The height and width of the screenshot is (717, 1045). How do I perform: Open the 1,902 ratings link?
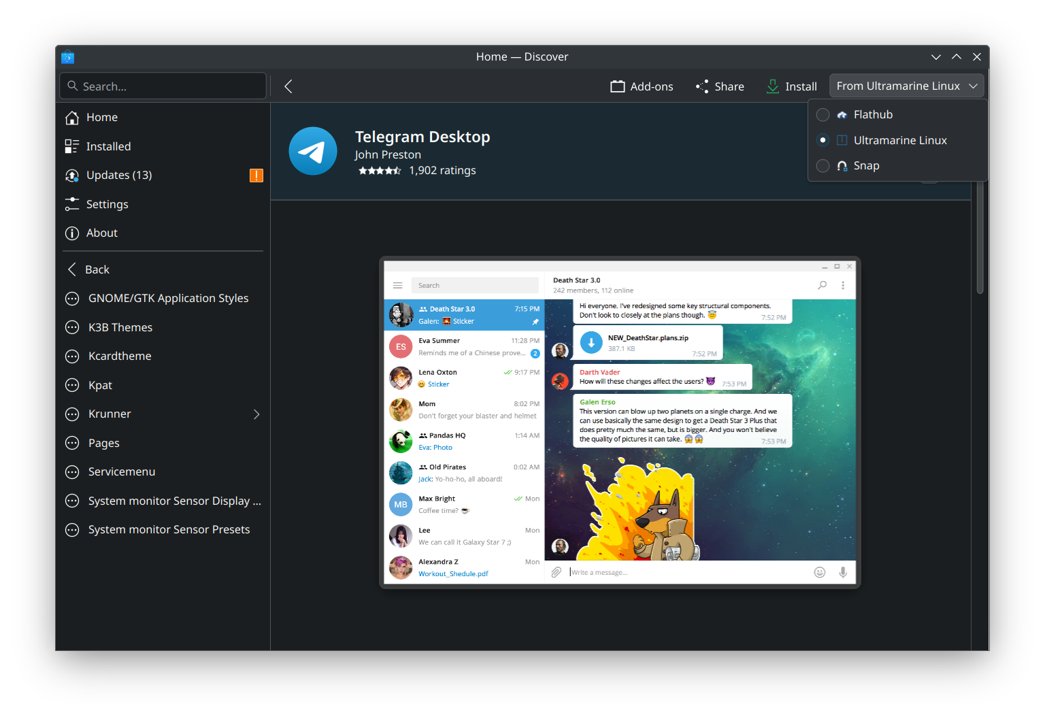tap(442, 171)
